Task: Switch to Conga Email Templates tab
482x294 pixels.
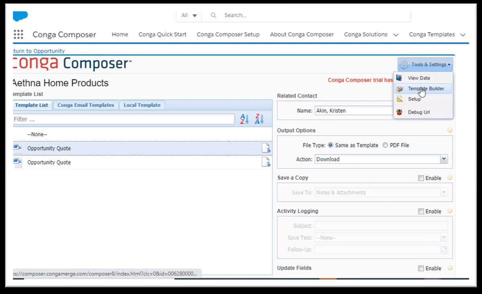Action: pos(86,105)
